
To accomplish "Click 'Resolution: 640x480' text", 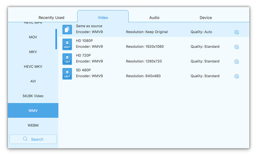I will coord(143,76).
